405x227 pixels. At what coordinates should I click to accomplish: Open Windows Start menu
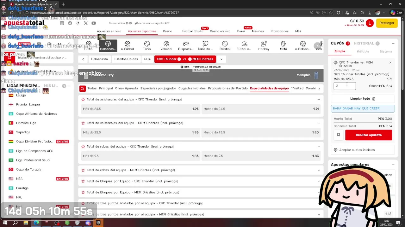pos(5,223)
